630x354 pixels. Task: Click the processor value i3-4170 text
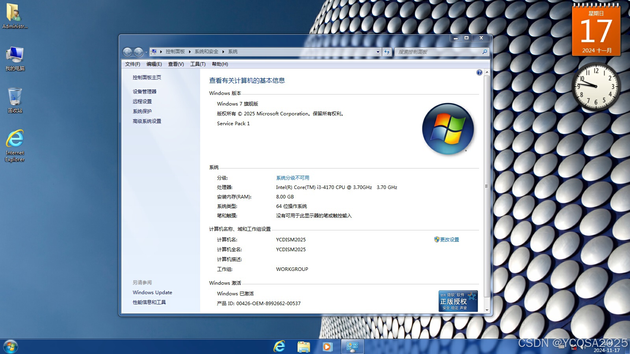(x=336, y=187)
